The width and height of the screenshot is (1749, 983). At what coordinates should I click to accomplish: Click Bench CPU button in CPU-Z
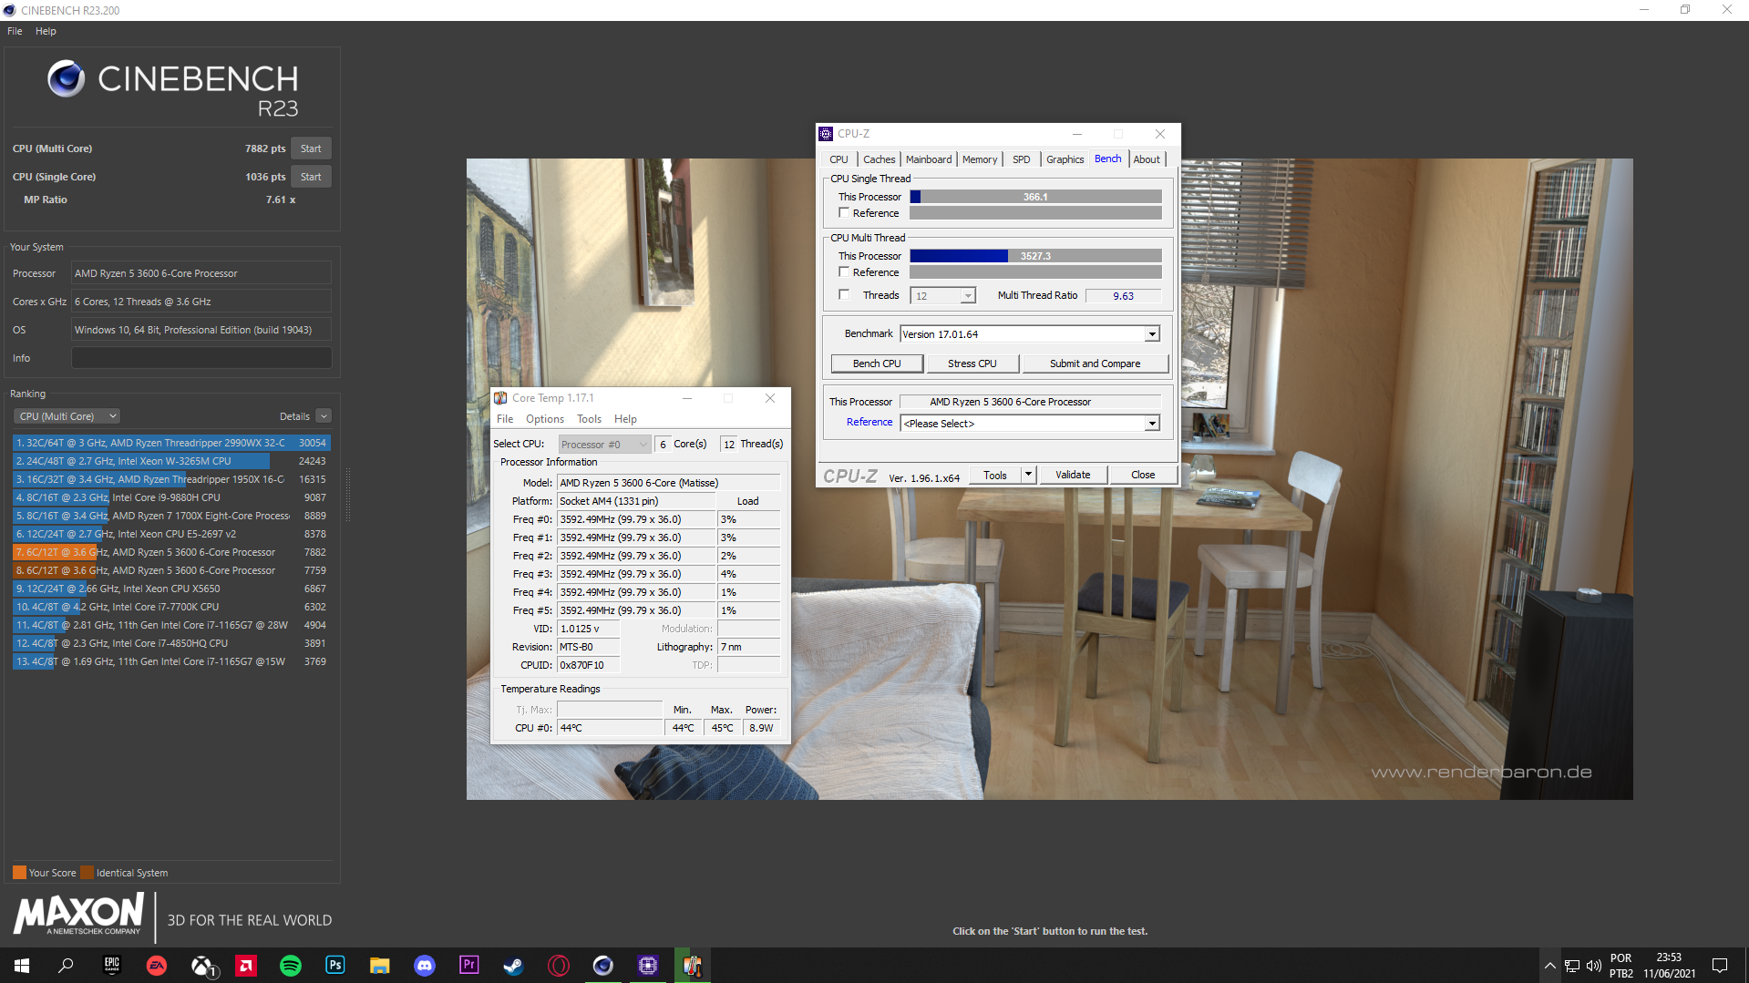coord(877,364)
